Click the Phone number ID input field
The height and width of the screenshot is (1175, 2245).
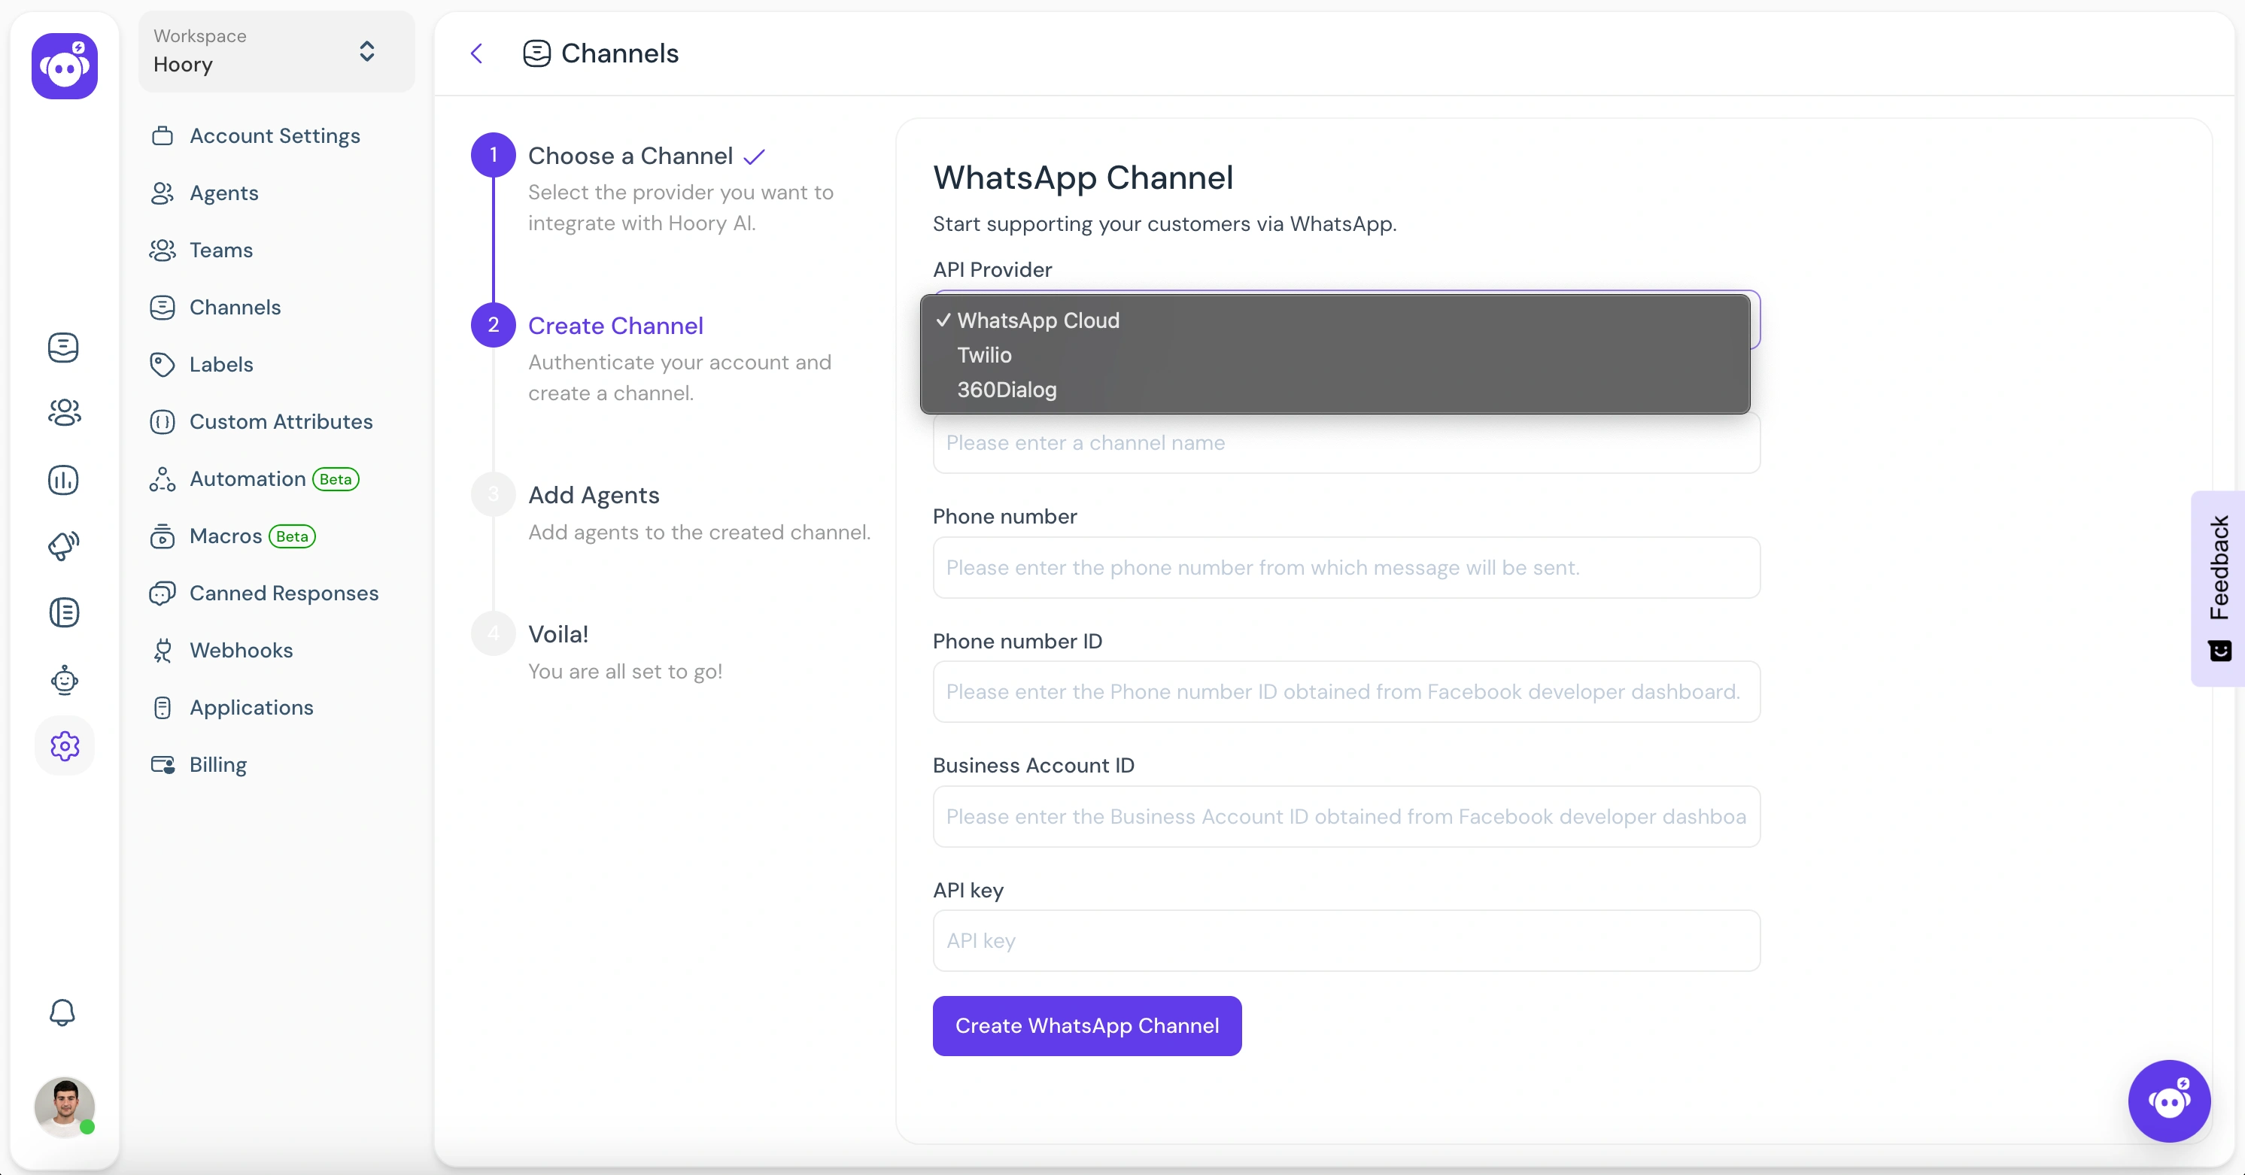click(x=1347, y=692)
